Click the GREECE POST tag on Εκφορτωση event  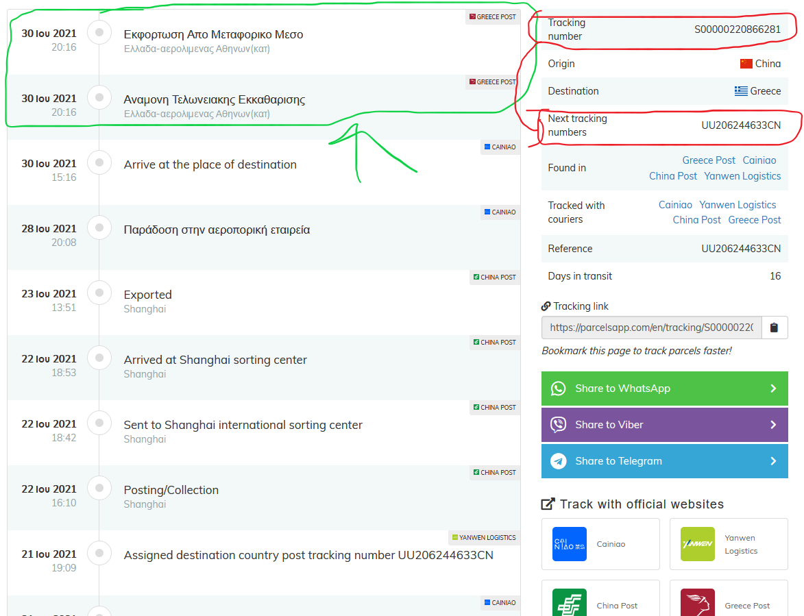[x=493, y=17]
